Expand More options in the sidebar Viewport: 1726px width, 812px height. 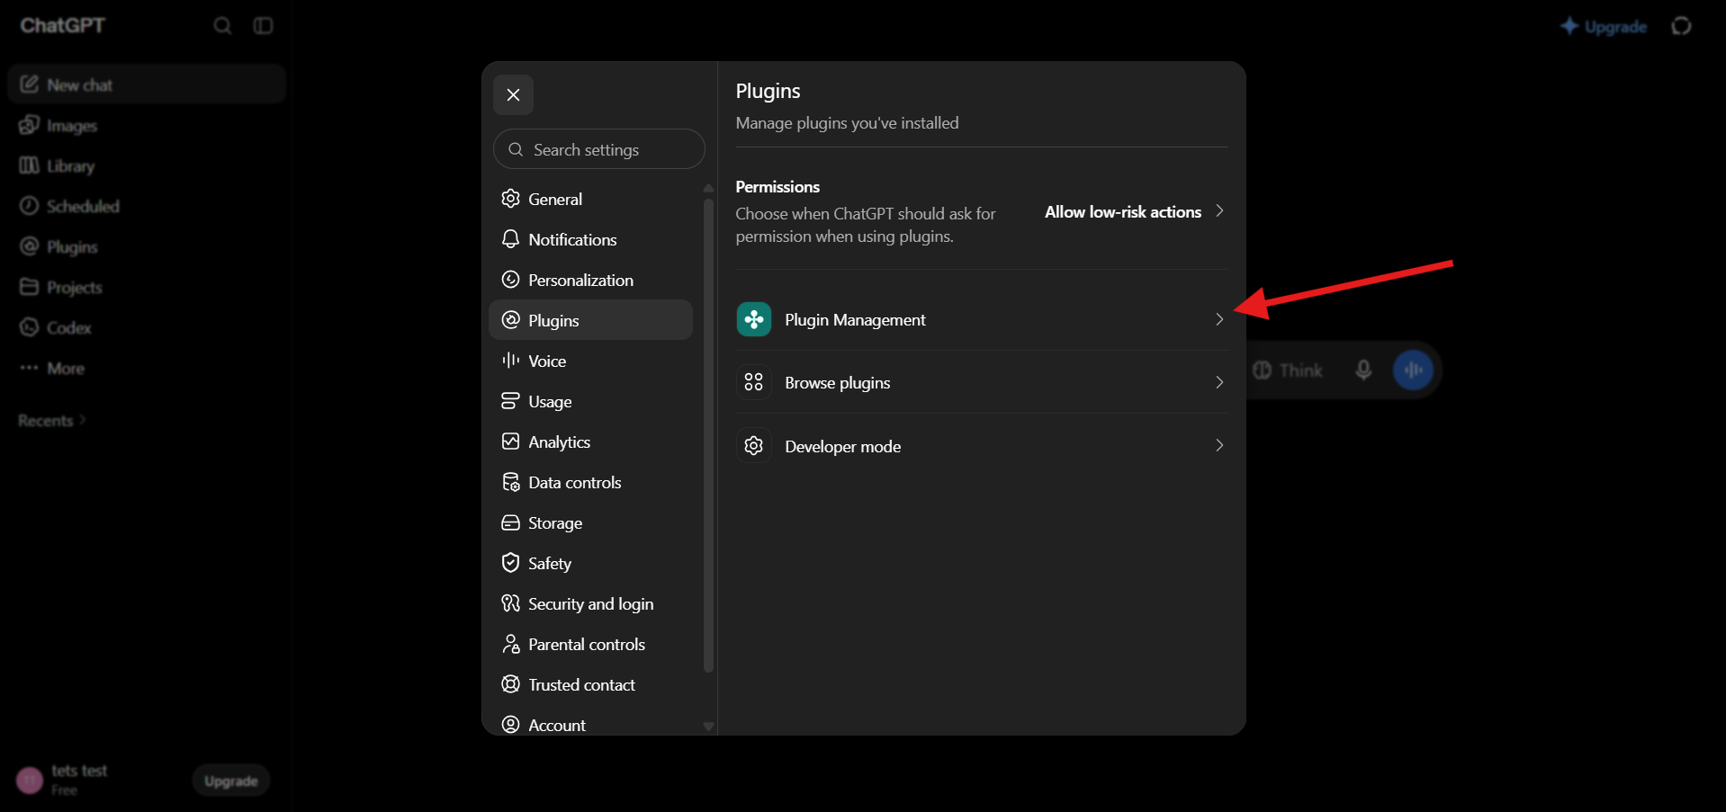click(x=147, y=368)
